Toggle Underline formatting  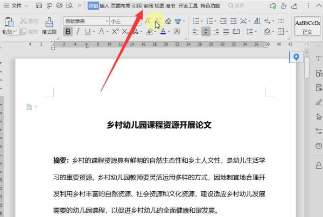88,32
